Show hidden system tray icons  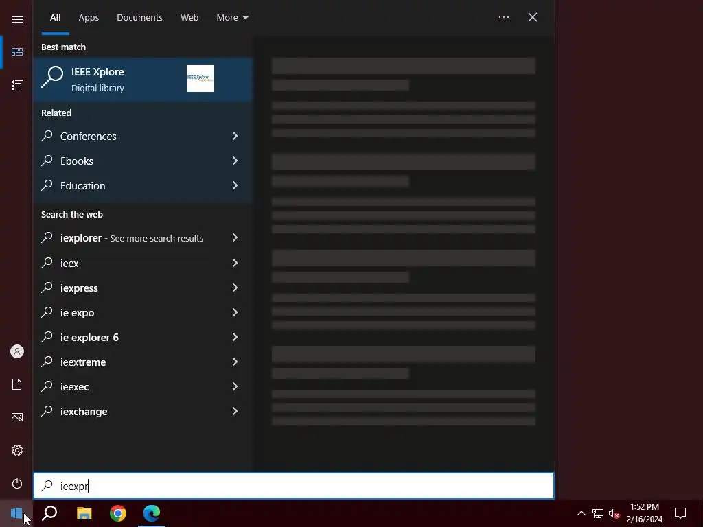click(581, 513)
